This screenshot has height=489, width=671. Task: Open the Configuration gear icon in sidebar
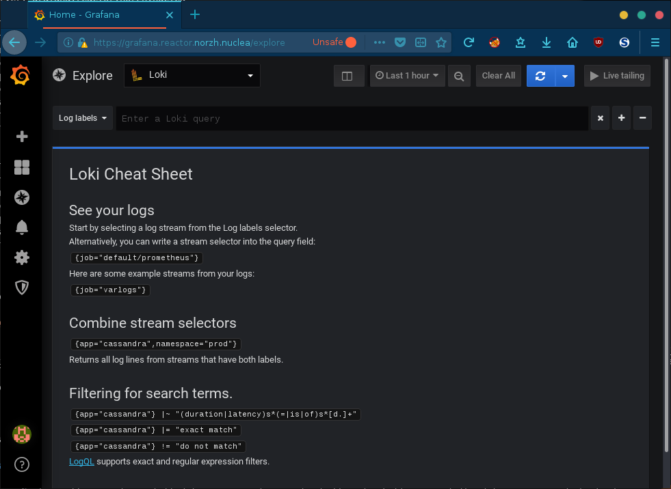click(x=22, y=257)
